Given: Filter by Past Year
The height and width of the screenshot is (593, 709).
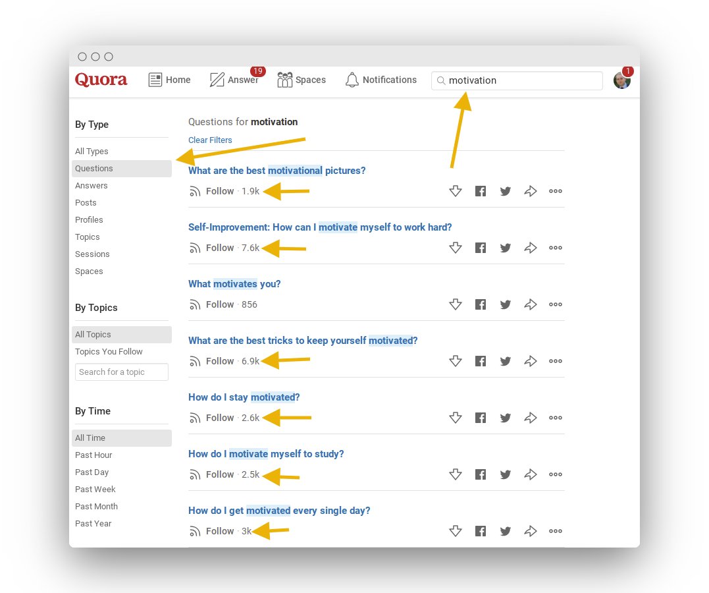Looking at the screenshot, I should [x=93, y=524].
